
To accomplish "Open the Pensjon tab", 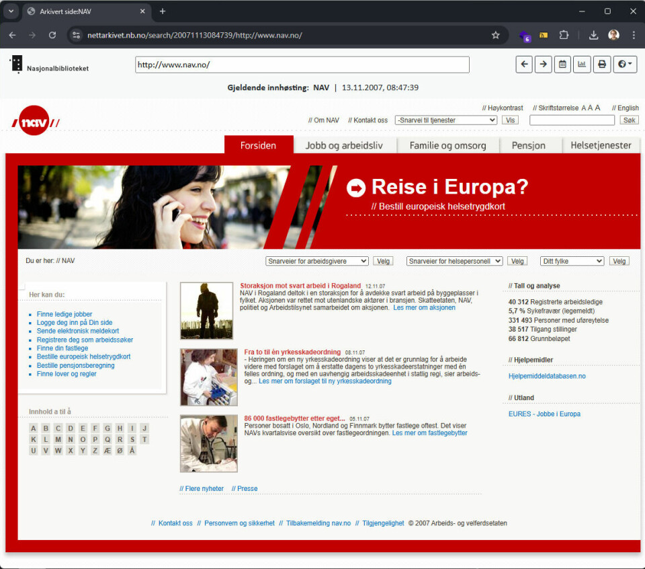I will [x=529, y=145].
